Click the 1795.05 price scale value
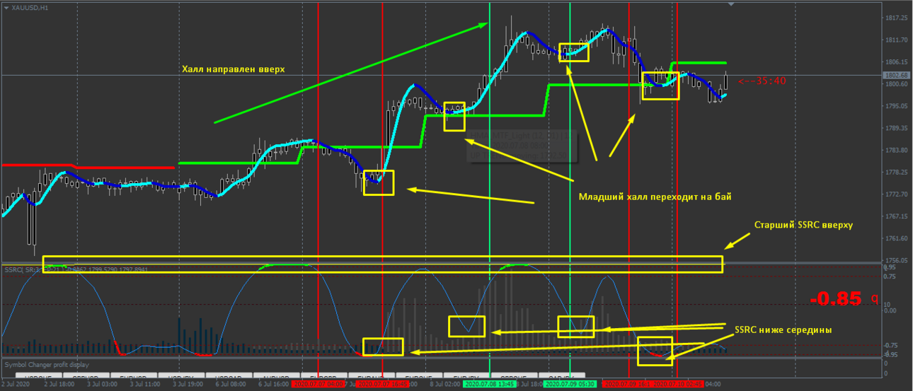913x391 pixels. click(895, 106)
